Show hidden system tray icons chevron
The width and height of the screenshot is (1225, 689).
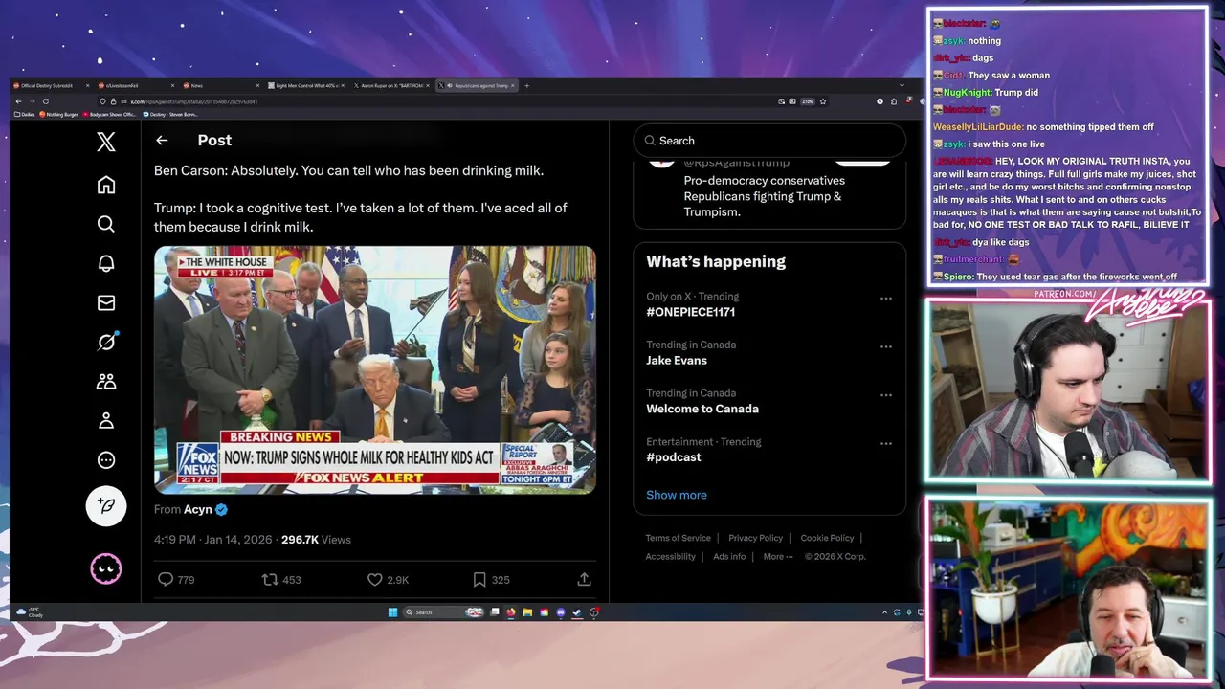[884, 612]
